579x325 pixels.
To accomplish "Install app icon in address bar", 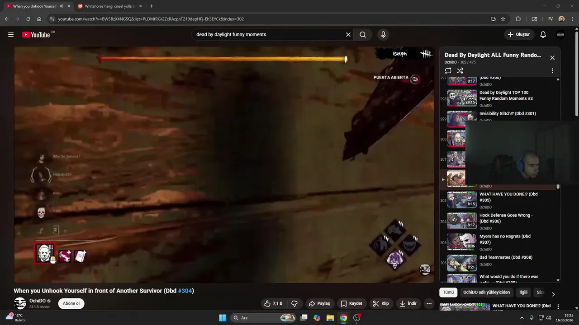I will [493, 19].
